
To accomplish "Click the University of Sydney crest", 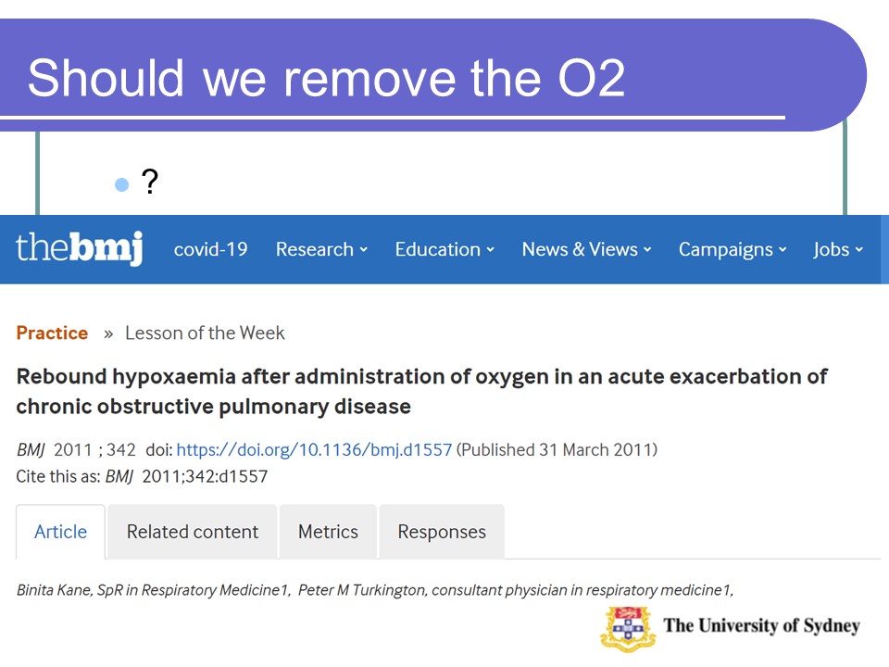I will [x=628, y=628].
